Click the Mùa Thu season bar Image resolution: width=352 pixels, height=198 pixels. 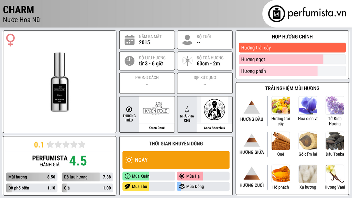[x=149, y=186]
